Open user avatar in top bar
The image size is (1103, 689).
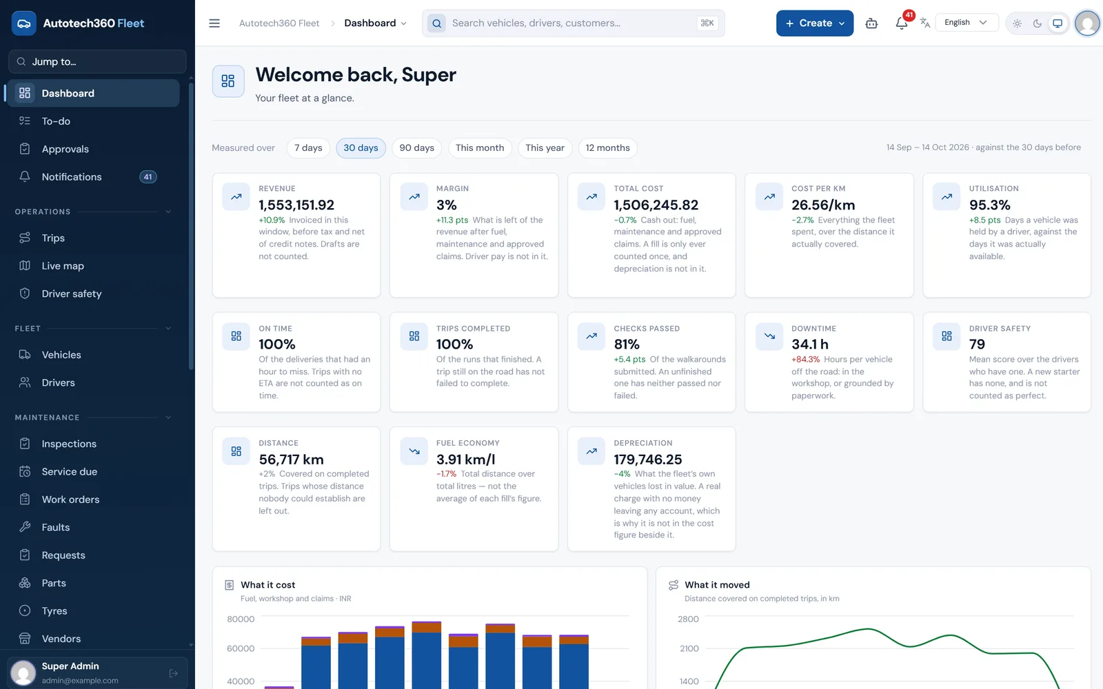pyautogui.click(x=1087, y=23)
